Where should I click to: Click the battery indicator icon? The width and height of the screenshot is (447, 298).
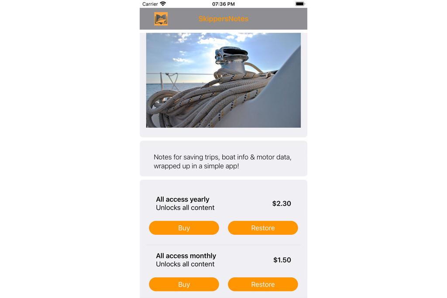pos(300,3)
